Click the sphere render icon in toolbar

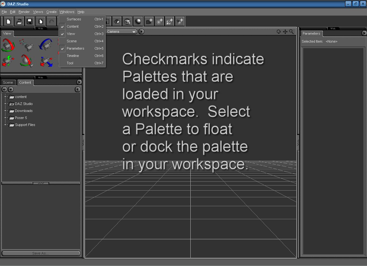(x=138, y=22)
